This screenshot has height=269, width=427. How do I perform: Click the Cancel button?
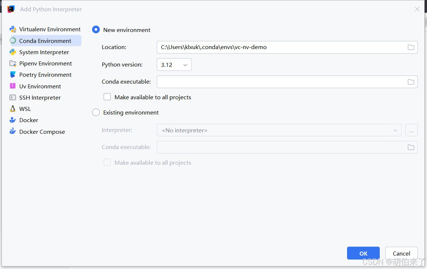click(402, 253)
